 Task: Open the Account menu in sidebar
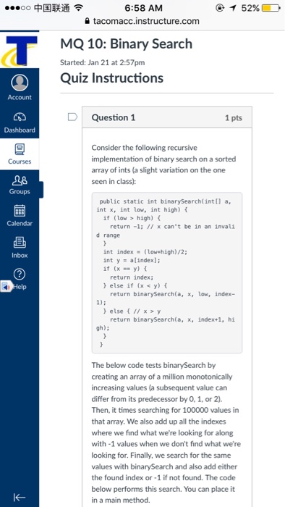coord(20,88)
